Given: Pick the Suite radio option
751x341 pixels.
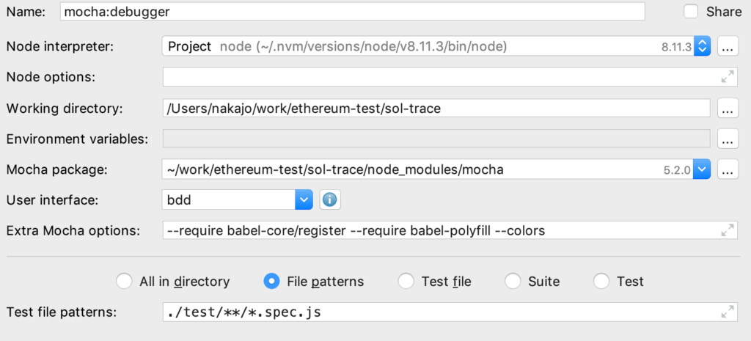Looking at the screenshot, I should (x=514, y=281).
